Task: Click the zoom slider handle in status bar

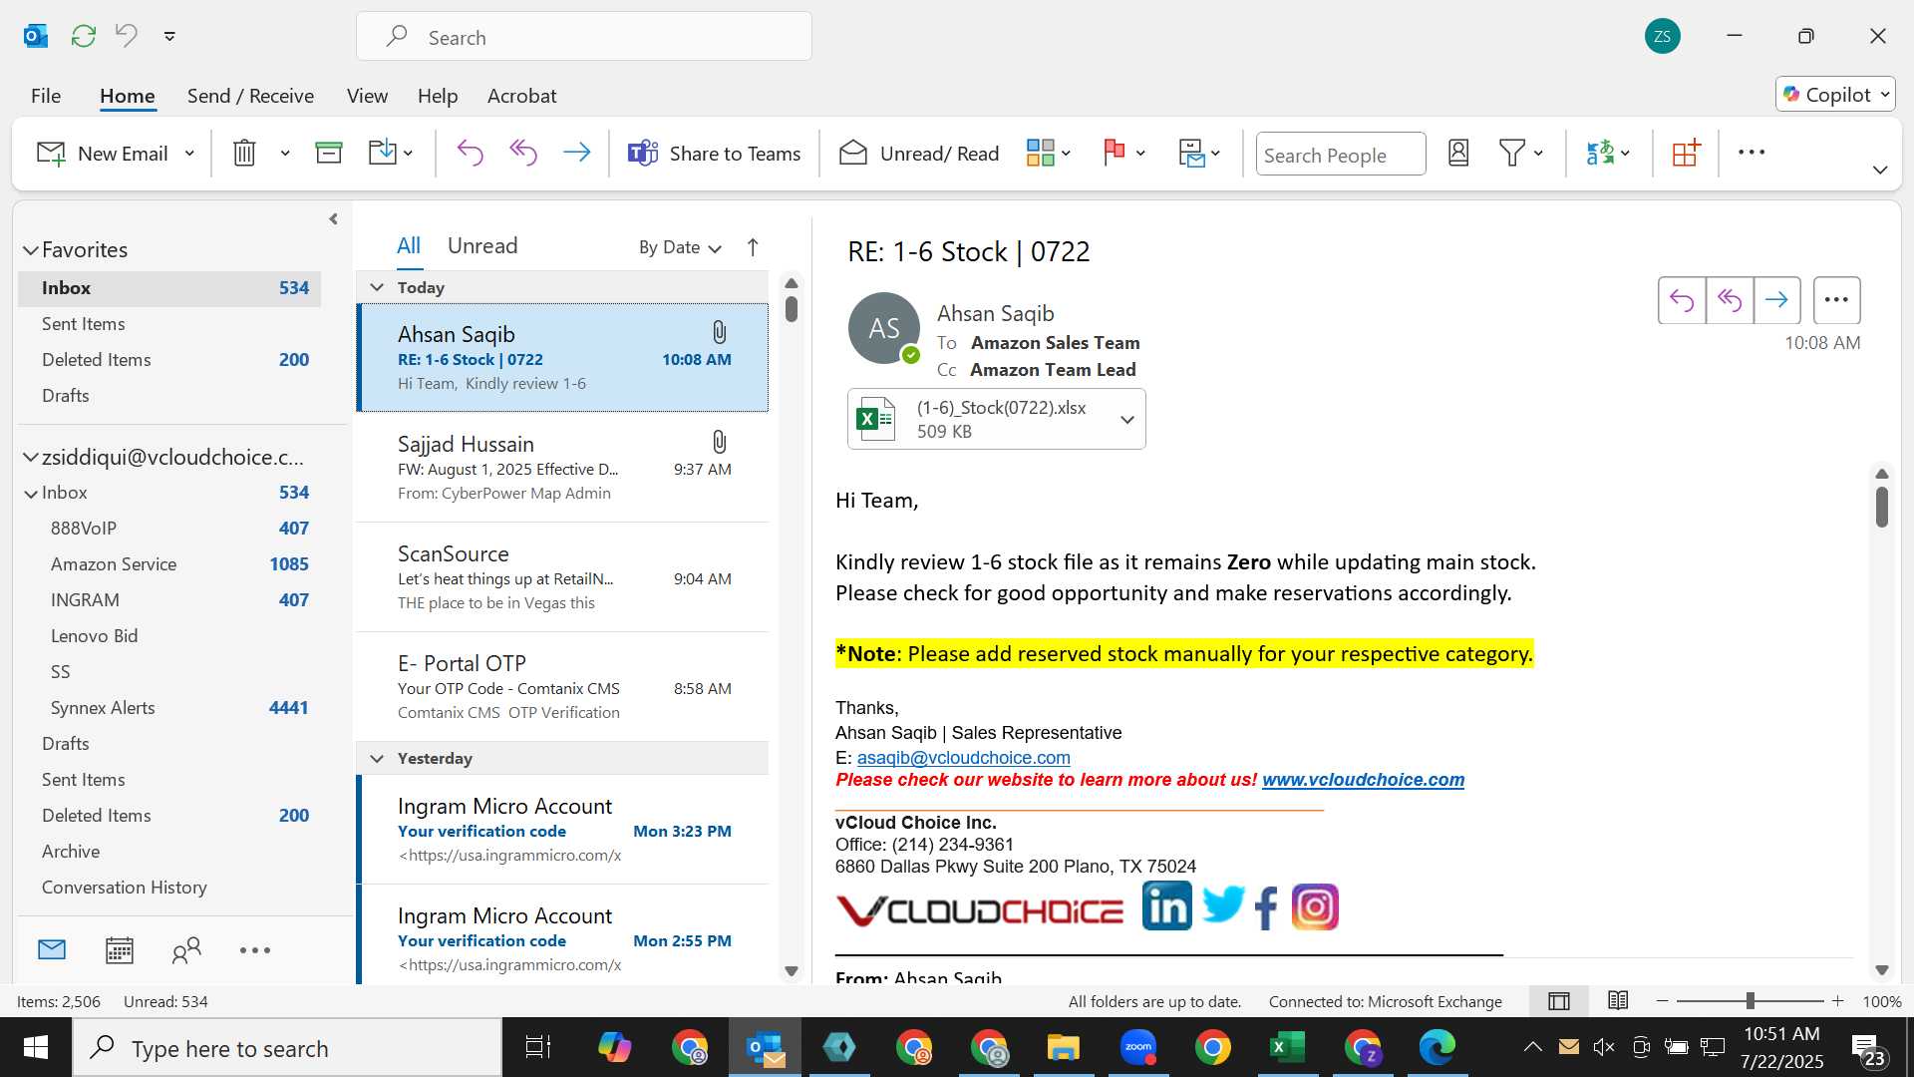Action: (x=1750, y=1001)
